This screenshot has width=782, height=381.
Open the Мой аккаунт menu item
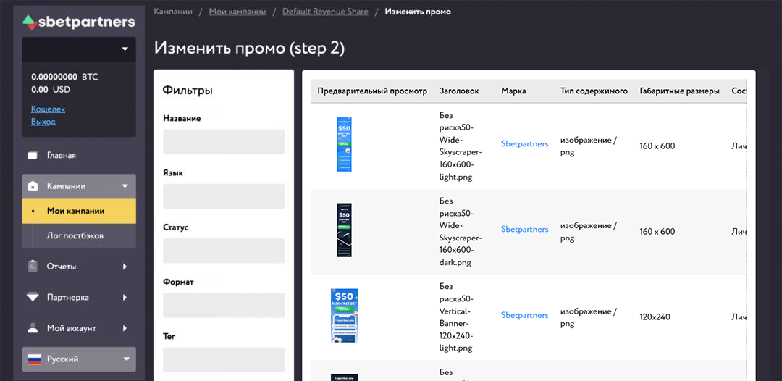pos(79,329)
